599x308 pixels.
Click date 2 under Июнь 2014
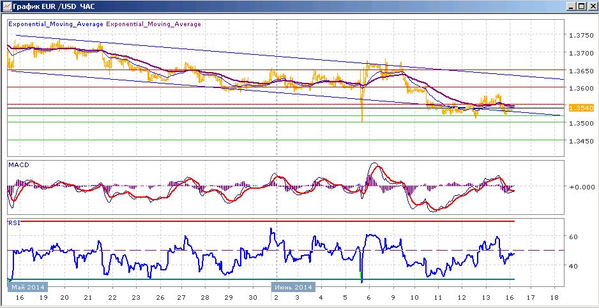tap(276, 298)
